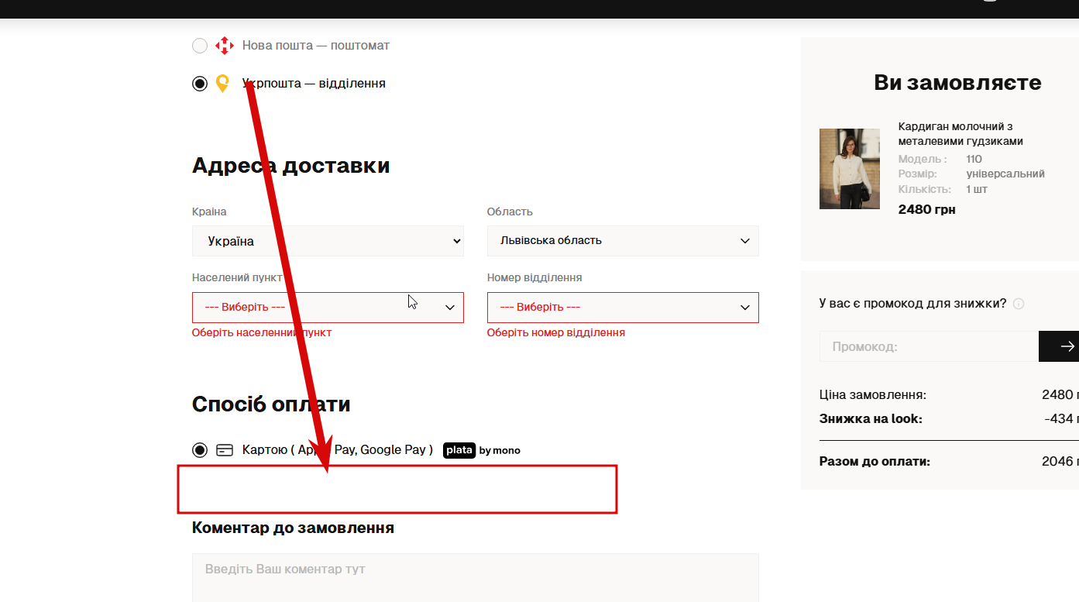Apply promo code with the arrow button
Image resolution: width=1079 pixels, height=602 pixels.
pyautogui.click(x=1059, y=346)
